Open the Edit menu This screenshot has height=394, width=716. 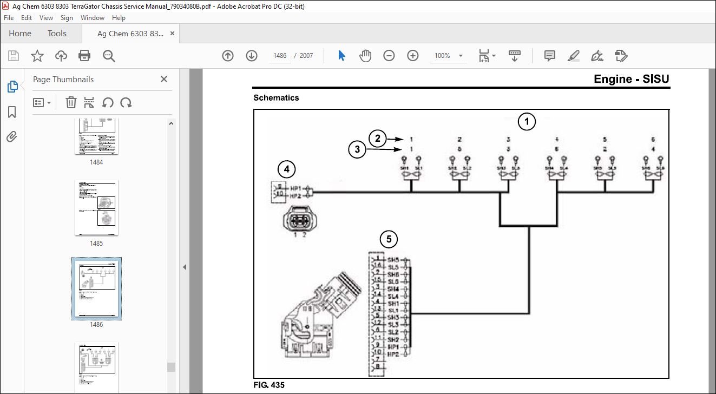27,18
